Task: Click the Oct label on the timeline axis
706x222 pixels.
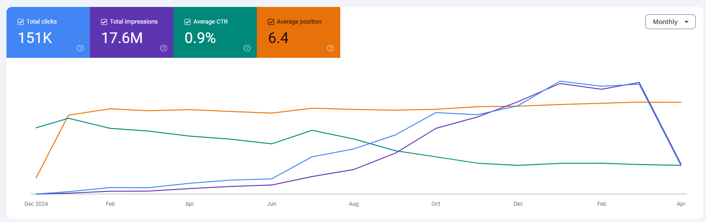Action: tap(436, 203)
